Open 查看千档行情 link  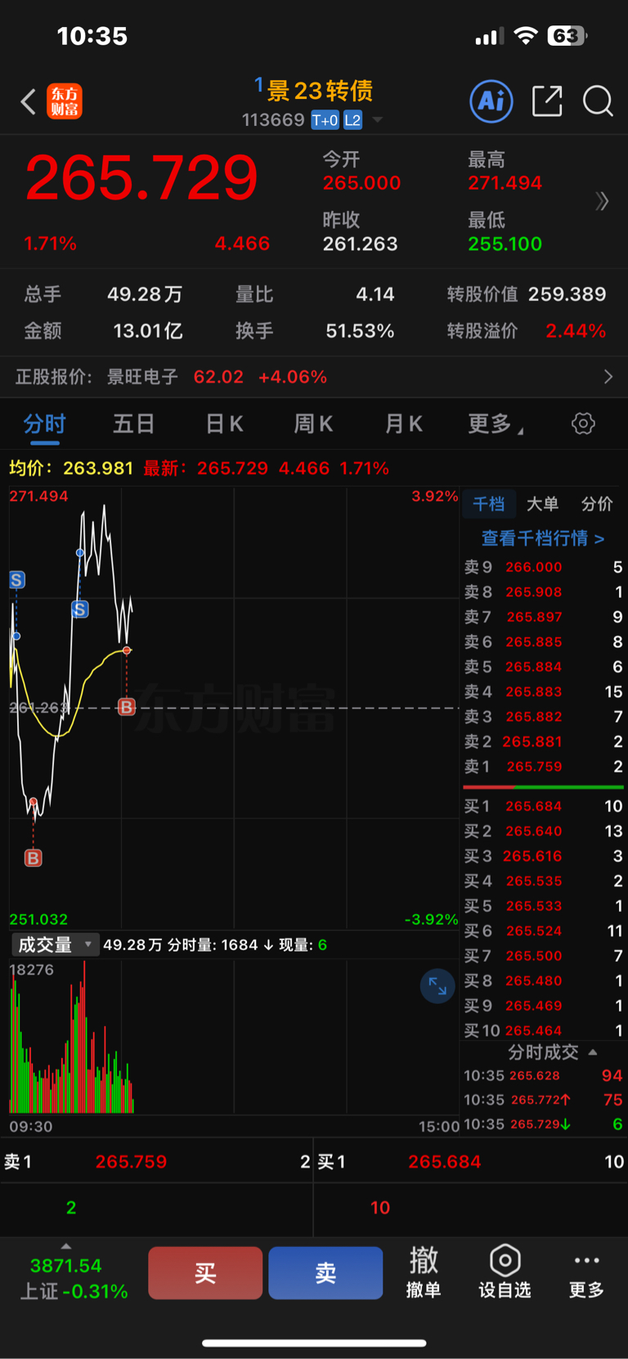(543, 538)
